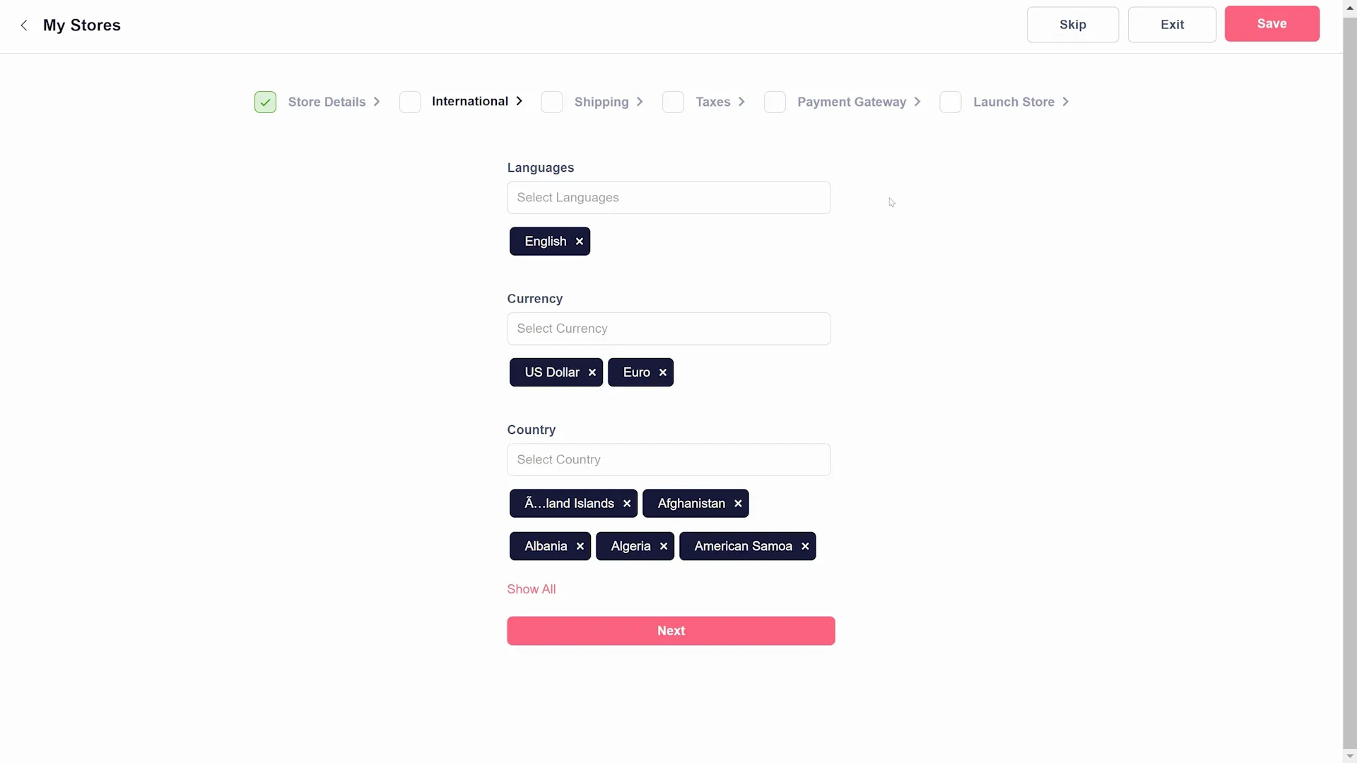Screen dimensions: 1357x763
Task: Open the Select Country dropdown
Action: [x=669, y=460]
